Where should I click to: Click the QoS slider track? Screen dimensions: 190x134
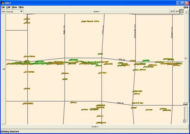point(185,113)
